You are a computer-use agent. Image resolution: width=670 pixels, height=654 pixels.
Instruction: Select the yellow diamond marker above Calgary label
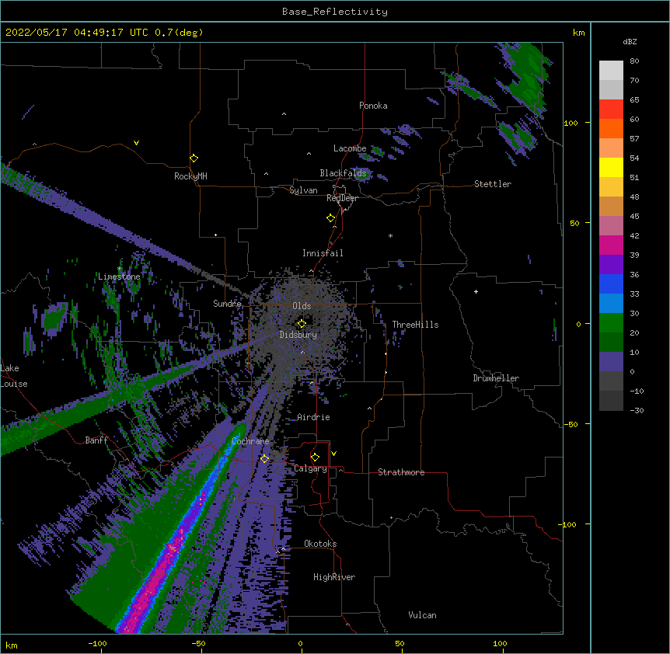(315, 457)
